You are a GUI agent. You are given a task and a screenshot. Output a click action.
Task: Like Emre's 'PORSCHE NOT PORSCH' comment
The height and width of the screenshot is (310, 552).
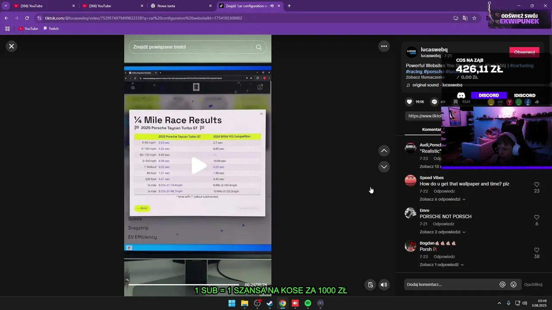[x=536, y=217]
